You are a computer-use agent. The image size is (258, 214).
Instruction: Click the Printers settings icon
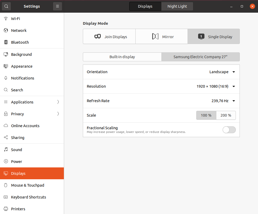click(5, 209)
